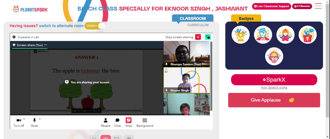Select the Screen share (You) tab
The image size is (330, 139).
click(x=30, y=45)
